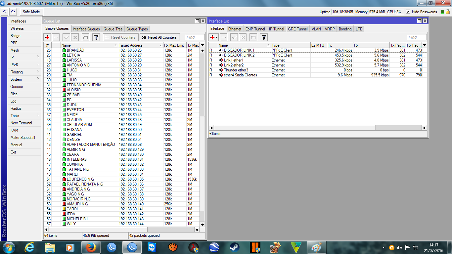Image resolution: width=452 pixels, height=254 pixels.
Task: Switch to the Bonding tab
Action: [345, 29]
